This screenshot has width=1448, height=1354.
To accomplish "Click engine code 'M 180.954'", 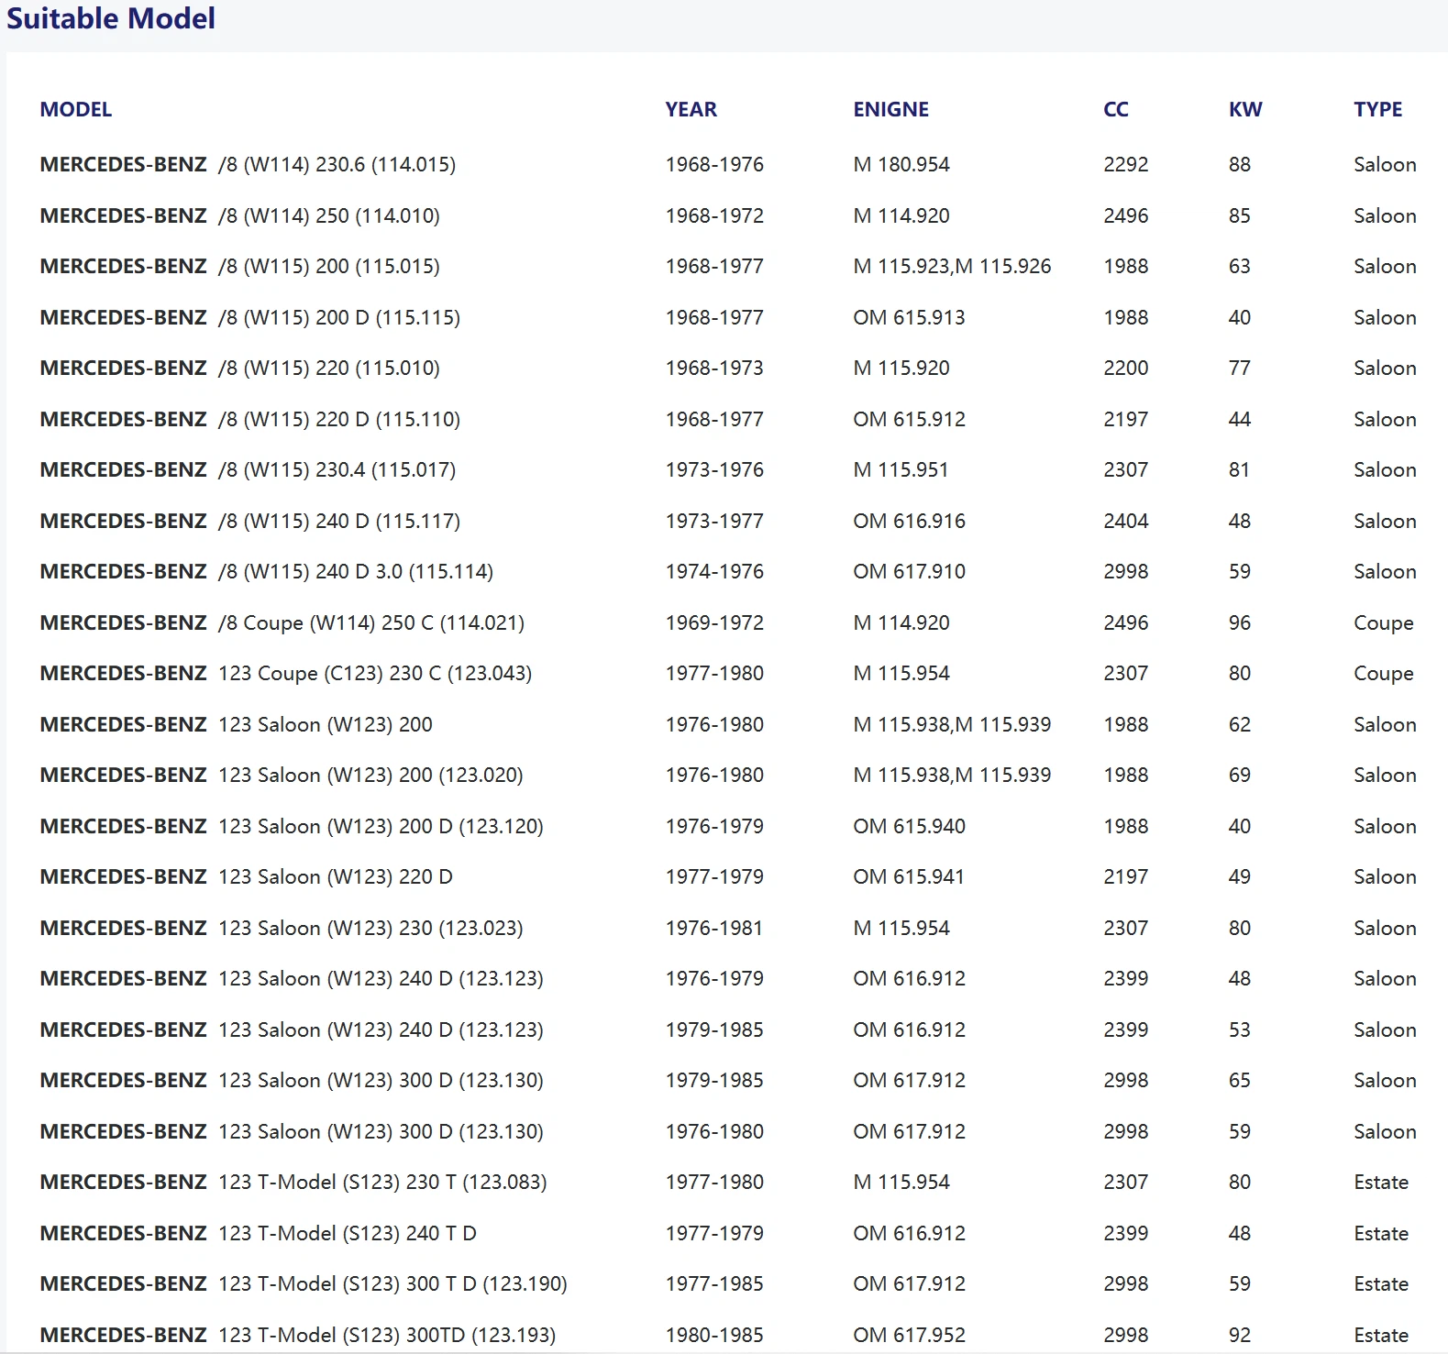I will tap(901, 164).
